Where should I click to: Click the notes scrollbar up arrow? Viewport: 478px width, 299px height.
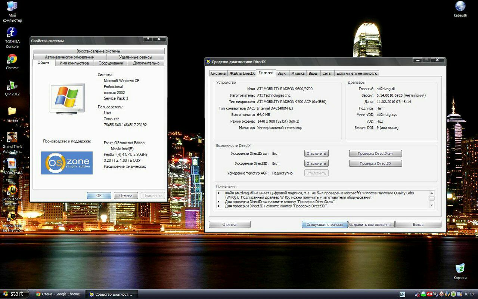pyautogui.click(x=432, y=193)
